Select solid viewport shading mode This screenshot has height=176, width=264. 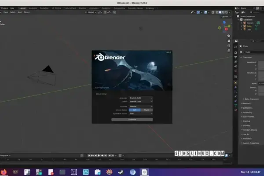coord(220,12)
